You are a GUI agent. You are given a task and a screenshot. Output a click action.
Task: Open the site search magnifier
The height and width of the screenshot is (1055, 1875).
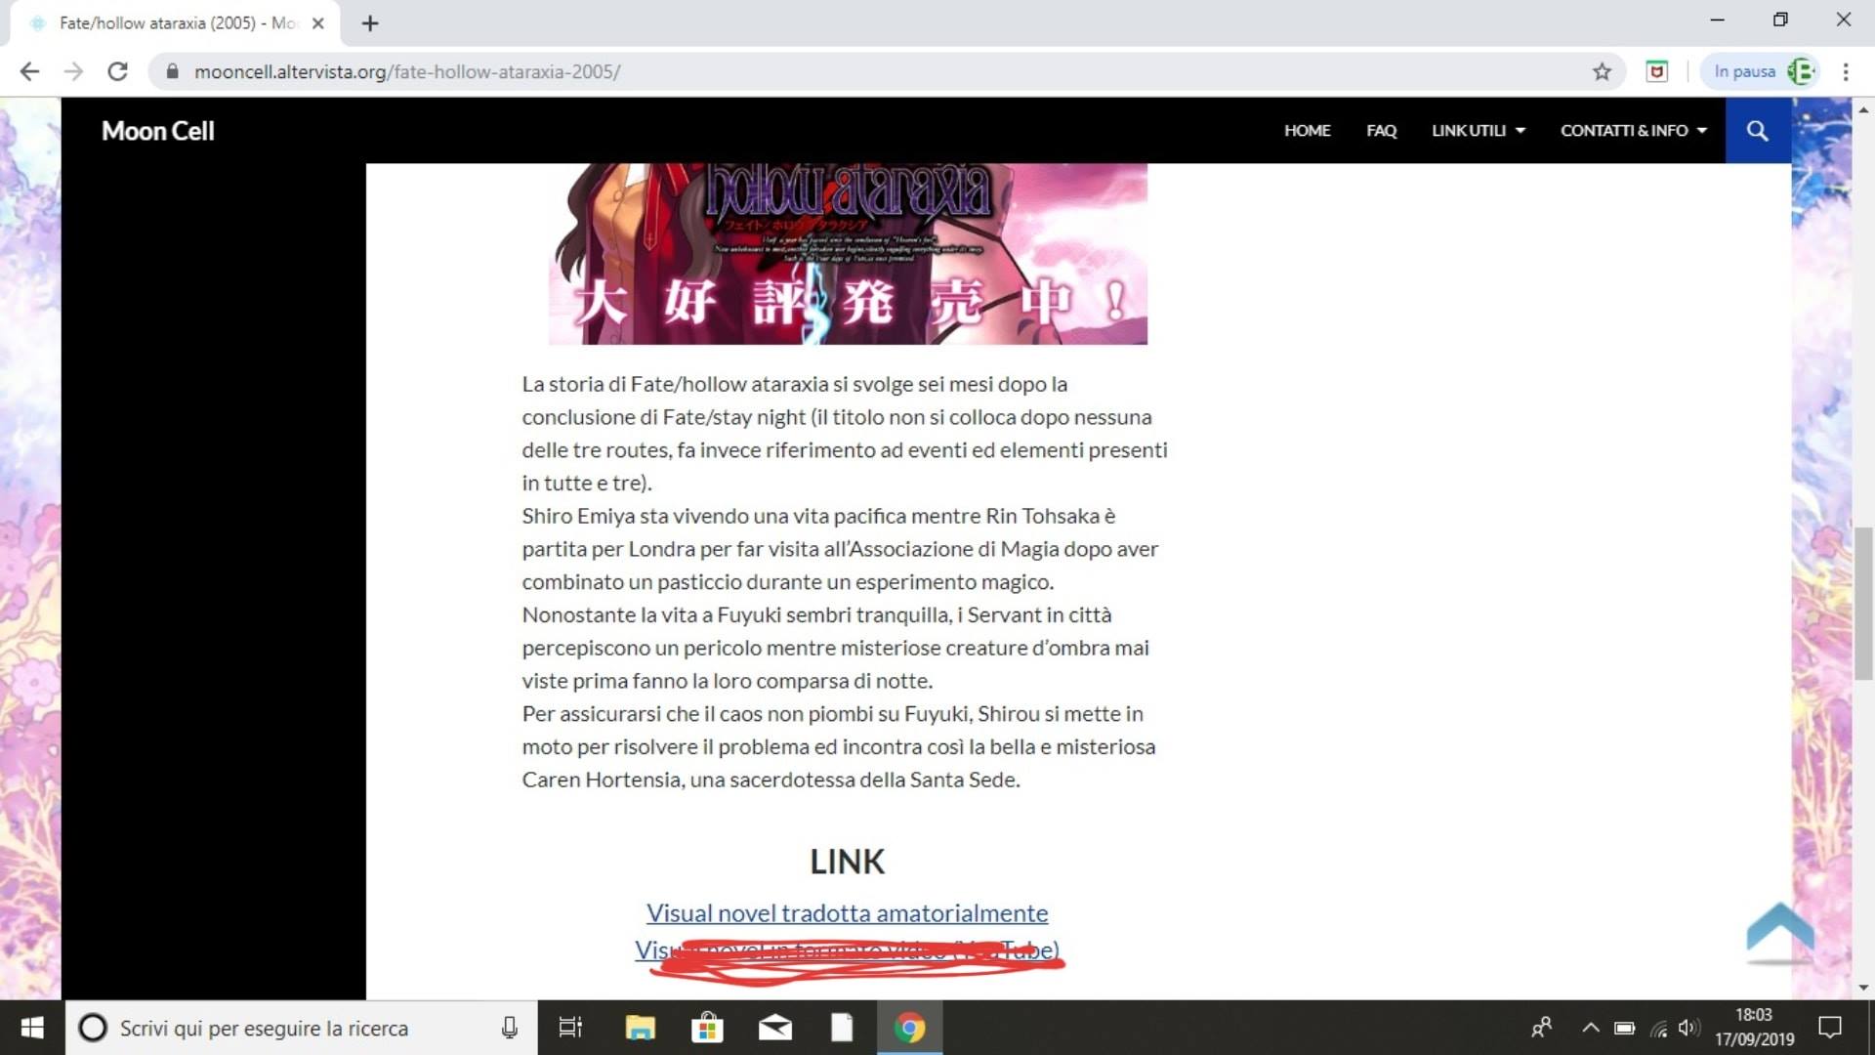pyautogui.click(x=1758, y=131)
